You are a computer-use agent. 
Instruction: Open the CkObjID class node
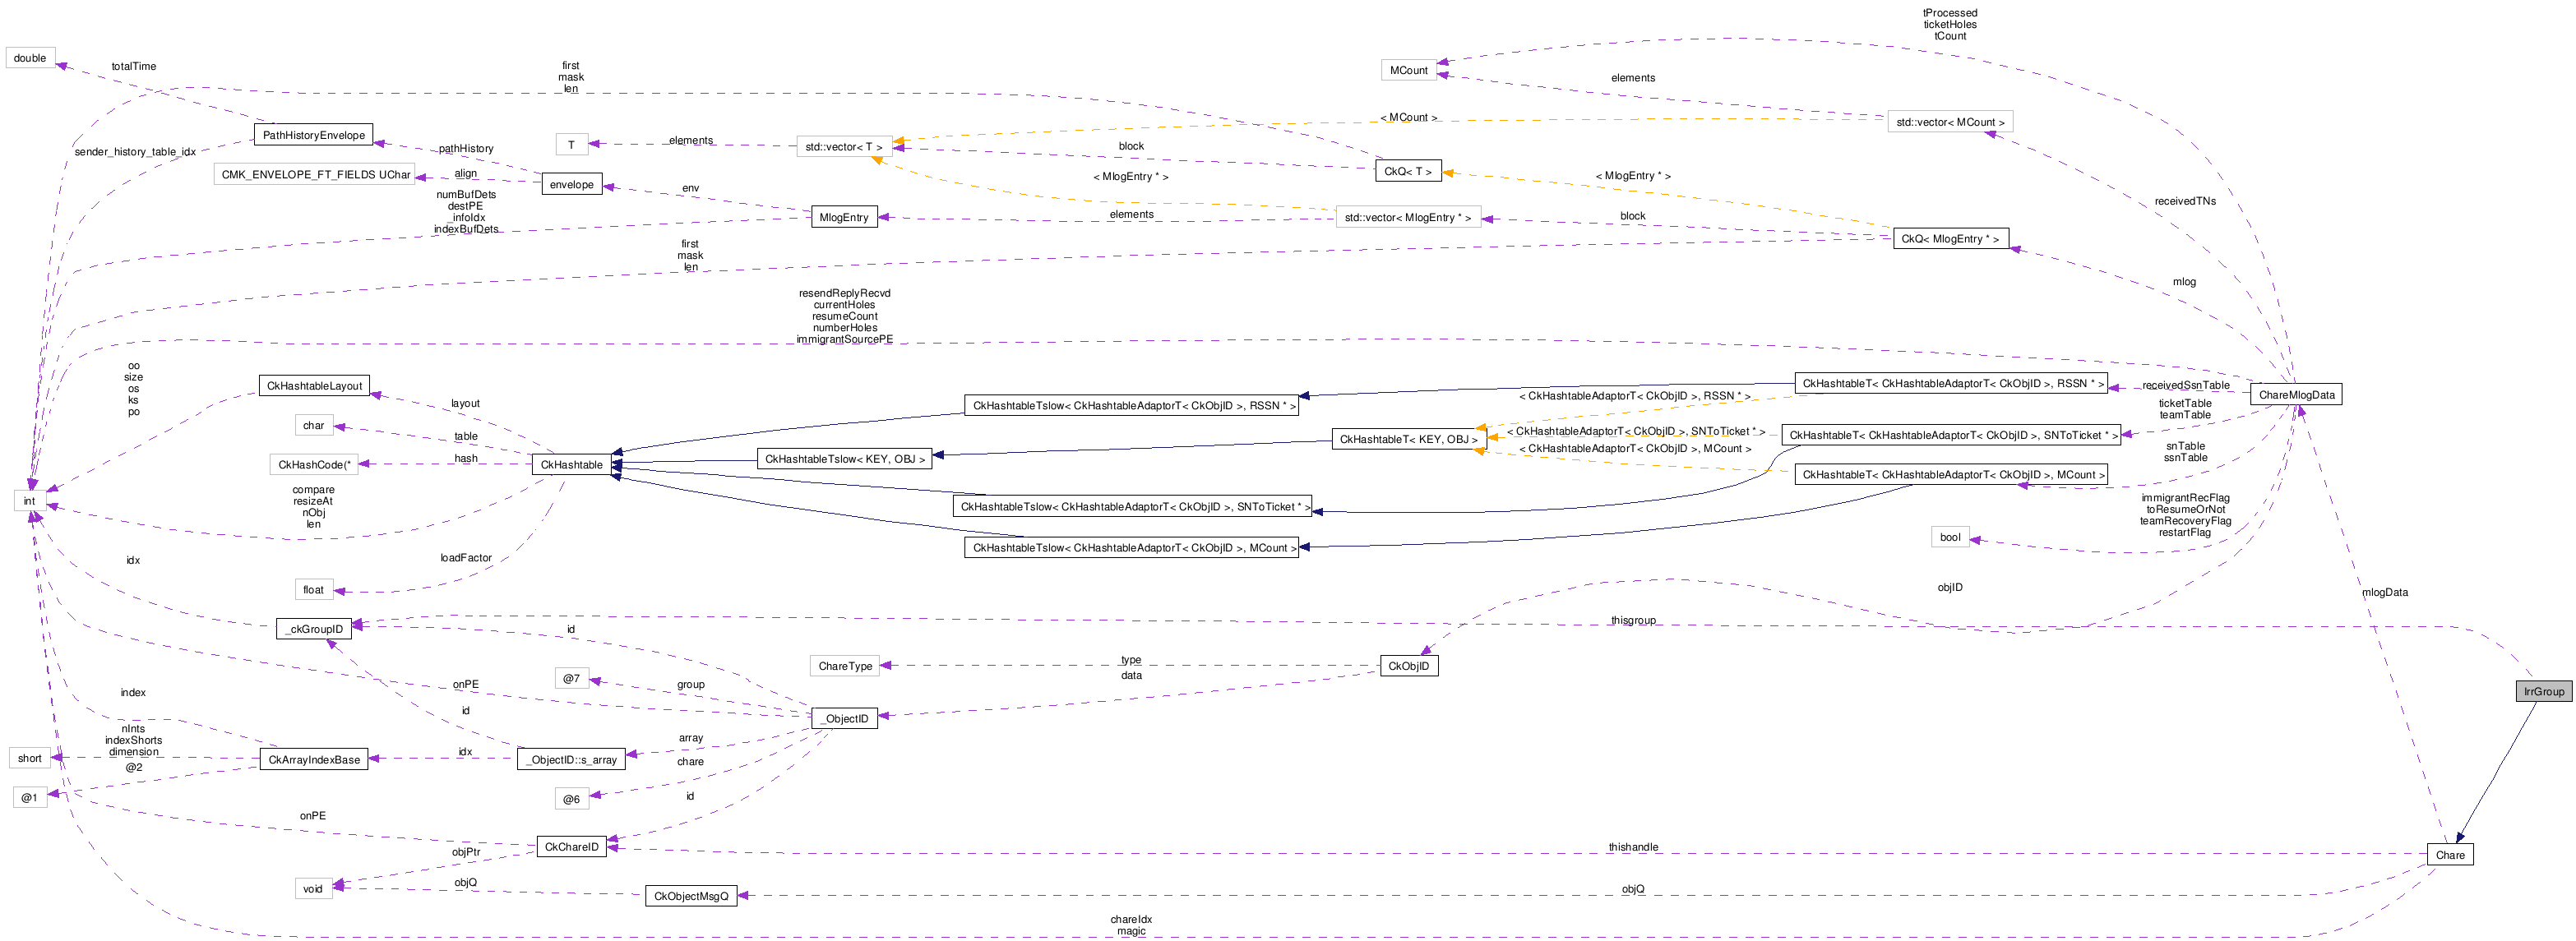1408,666
